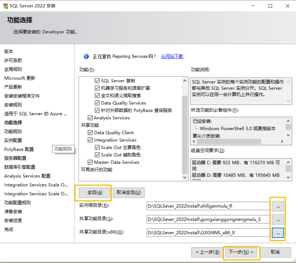Click disk space box scroll-up arrow

click(288, 162)
